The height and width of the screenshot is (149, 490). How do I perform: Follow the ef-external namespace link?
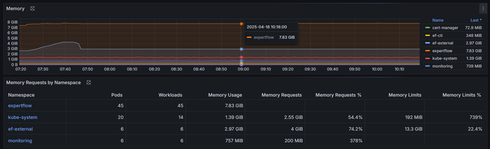(x=21, y=129)
